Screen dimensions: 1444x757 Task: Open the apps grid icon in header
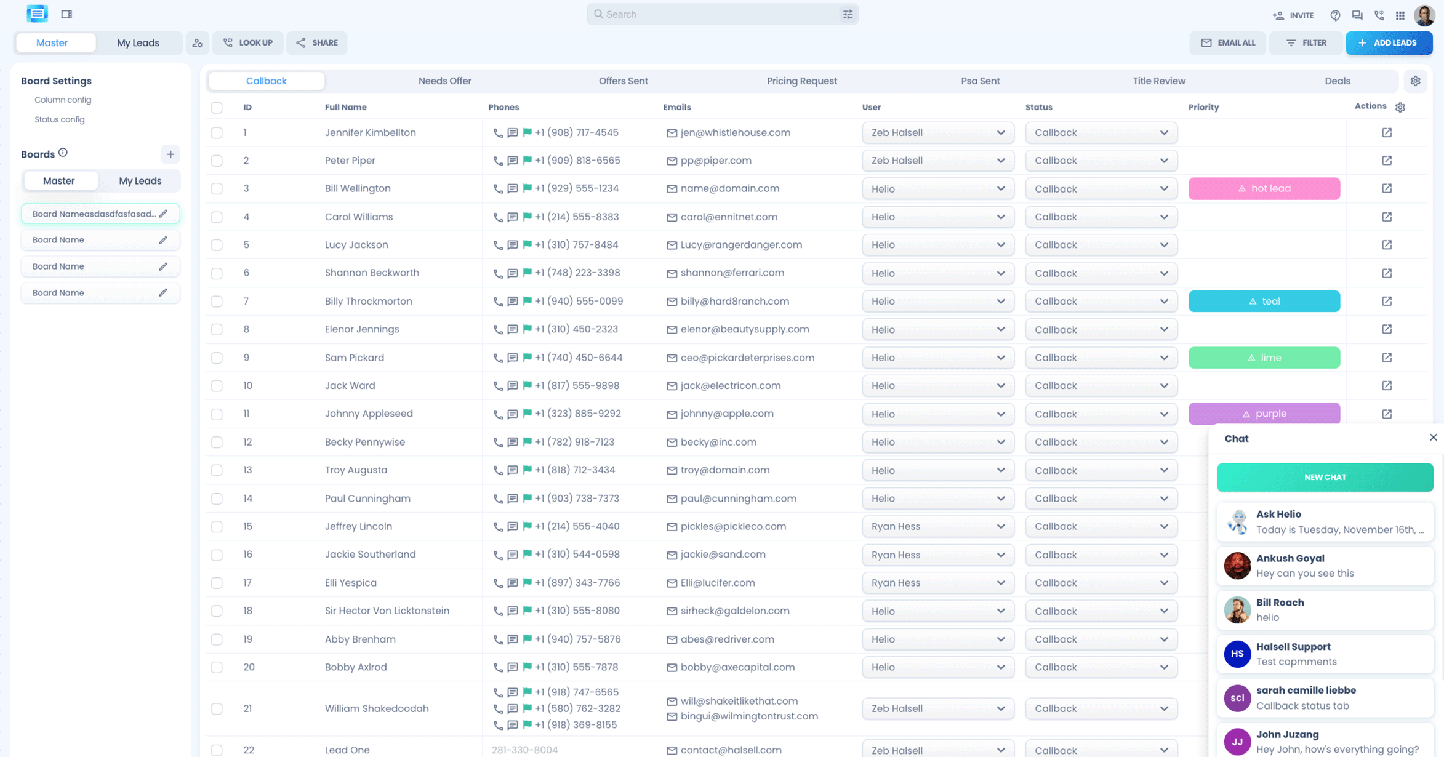pyautogui.click(x=1400, y=15)
